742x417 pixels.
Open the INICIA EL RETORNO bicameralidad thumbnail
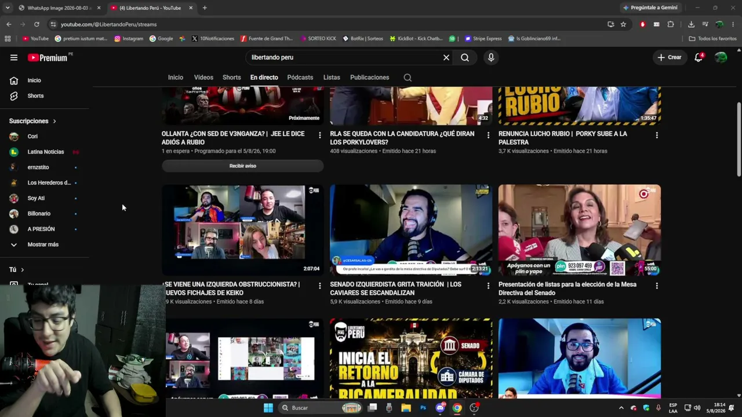pos(411,359)
